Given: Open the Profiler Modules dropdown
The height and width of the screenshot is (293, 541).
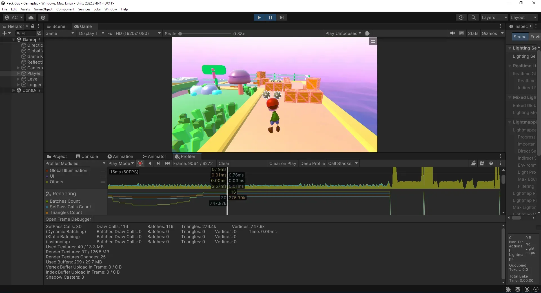Looking at the screenshot, I should point(75,163).
